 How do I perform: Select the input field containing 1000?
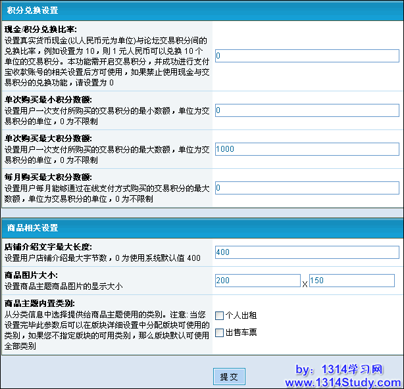click(x=307, y=149)
